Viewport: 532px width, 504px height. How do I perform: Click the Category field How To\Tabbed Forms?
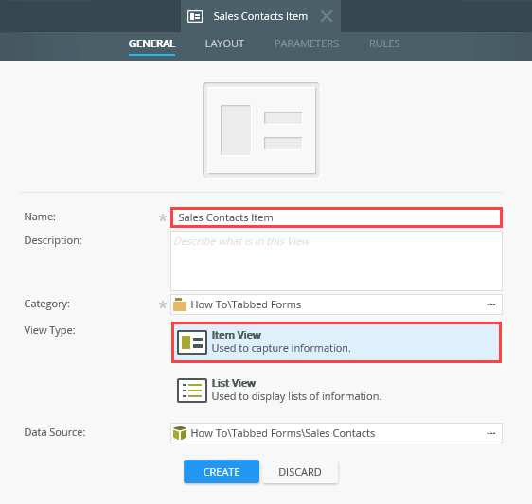tap(336, 304)
